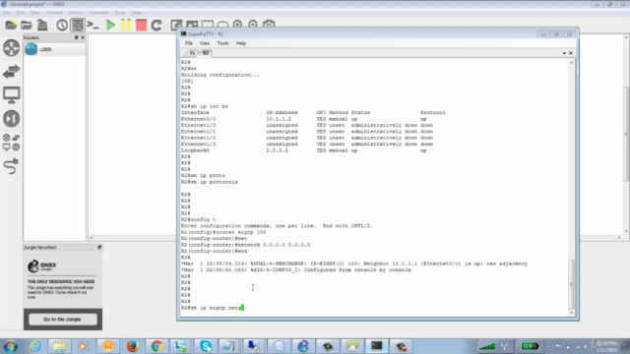The image size is (630, 354).
Task: Switch to the R1 session tab
Action: click(x=192, y=53)
